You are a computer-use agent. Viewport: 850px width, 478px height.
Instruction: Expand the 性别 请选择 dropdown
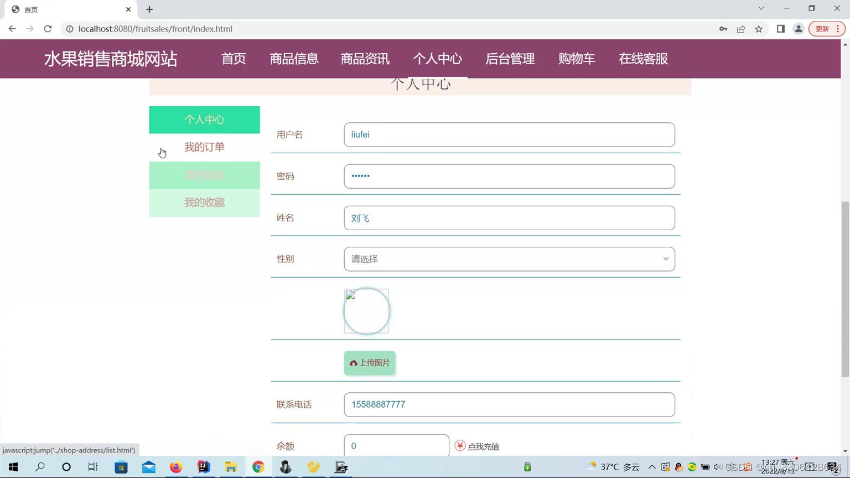click(509, 259)
